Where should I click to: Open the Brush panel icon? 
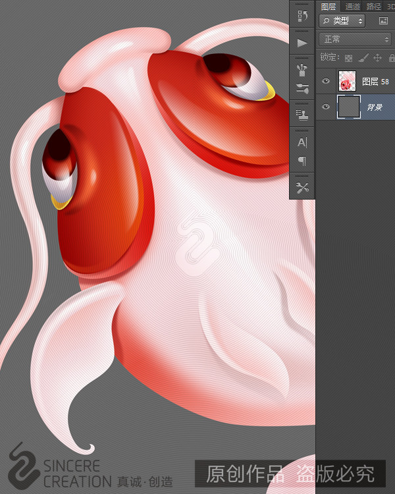point(302,70)
